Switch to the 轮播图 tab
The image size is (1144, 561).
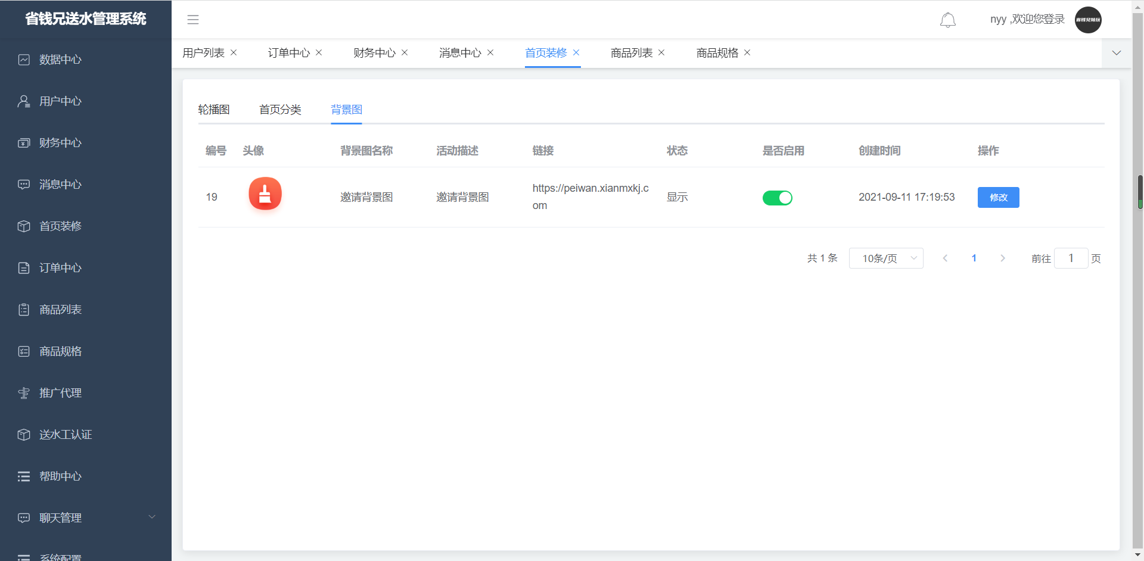[x=214, y=110]
